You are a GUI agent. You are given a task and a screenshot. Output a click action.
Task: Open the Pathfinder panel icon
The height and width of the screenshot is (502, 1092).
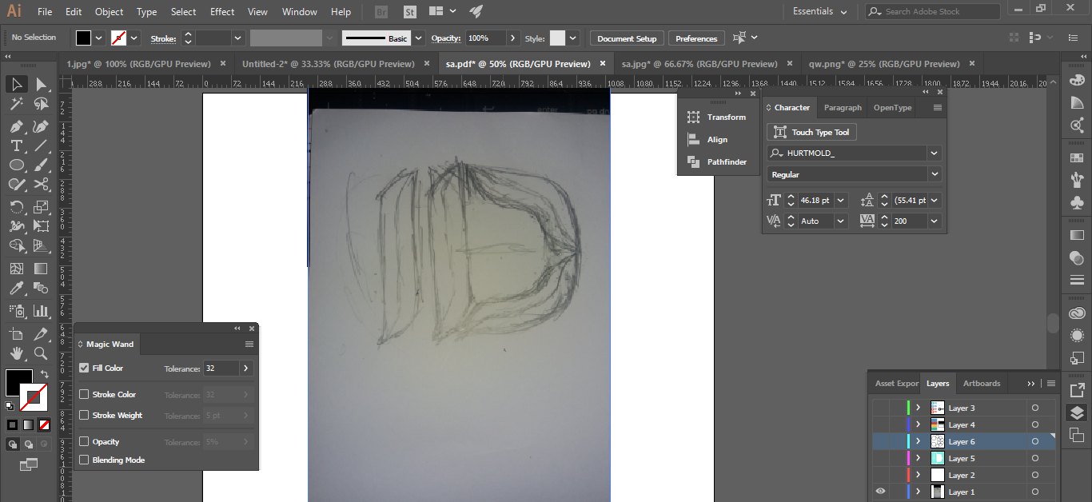(x=694, y=162)
